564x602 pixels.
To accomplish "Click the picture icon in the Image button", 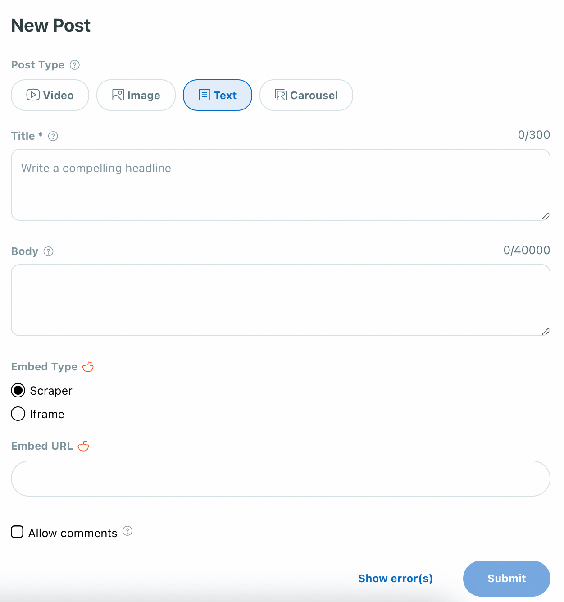I will (x=118, y=95).
